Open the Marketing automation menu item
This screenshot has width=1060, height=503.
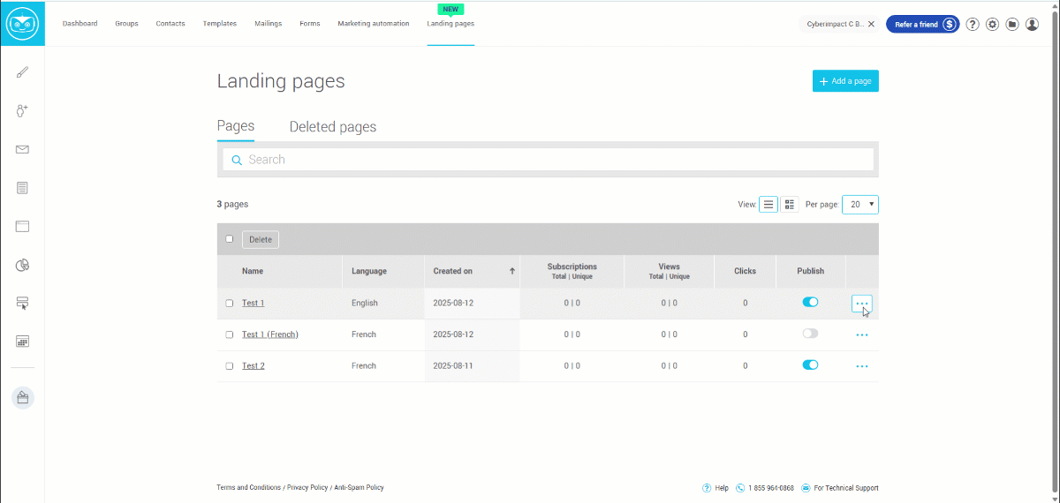(x=373, y=24)
